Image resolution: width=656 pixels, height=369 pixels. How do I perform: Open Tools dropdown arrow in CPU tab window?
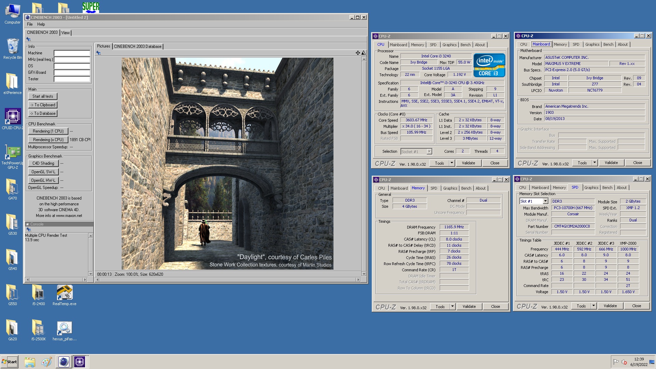click(x=452, y=163)
